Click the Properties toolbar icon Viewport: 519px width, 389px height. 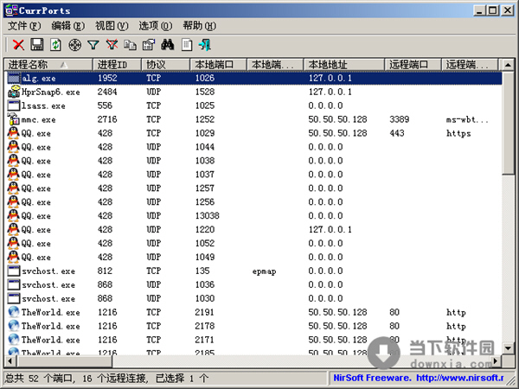click(x=149, y=45)
